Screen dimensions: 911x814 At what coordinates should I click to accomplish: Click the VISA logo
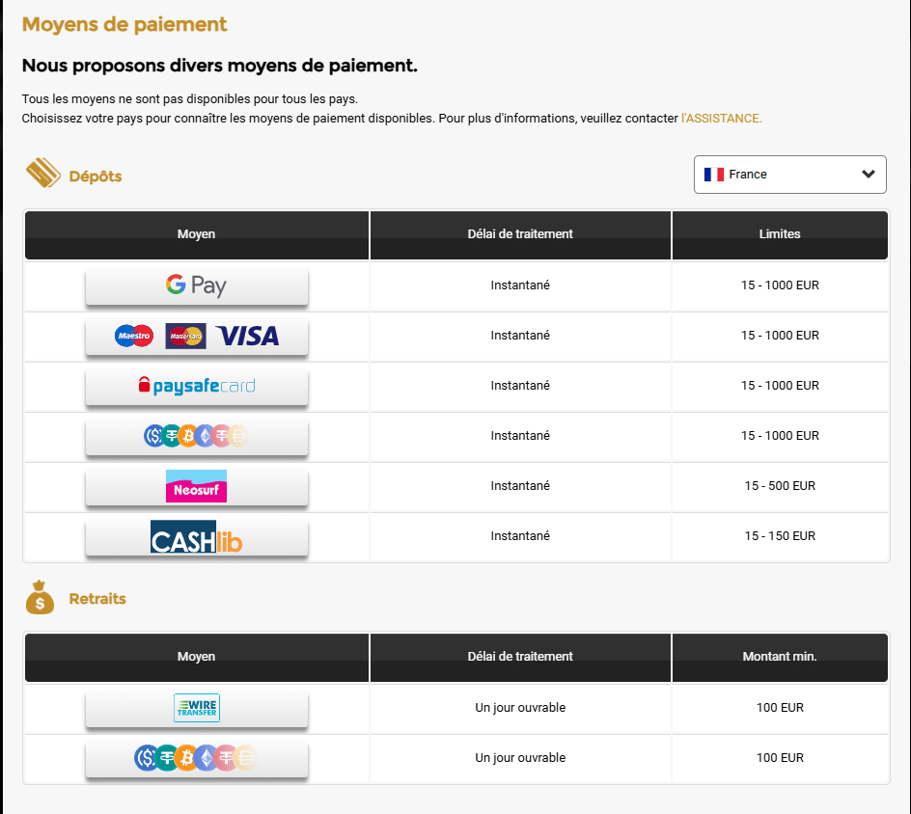[247, 337]
